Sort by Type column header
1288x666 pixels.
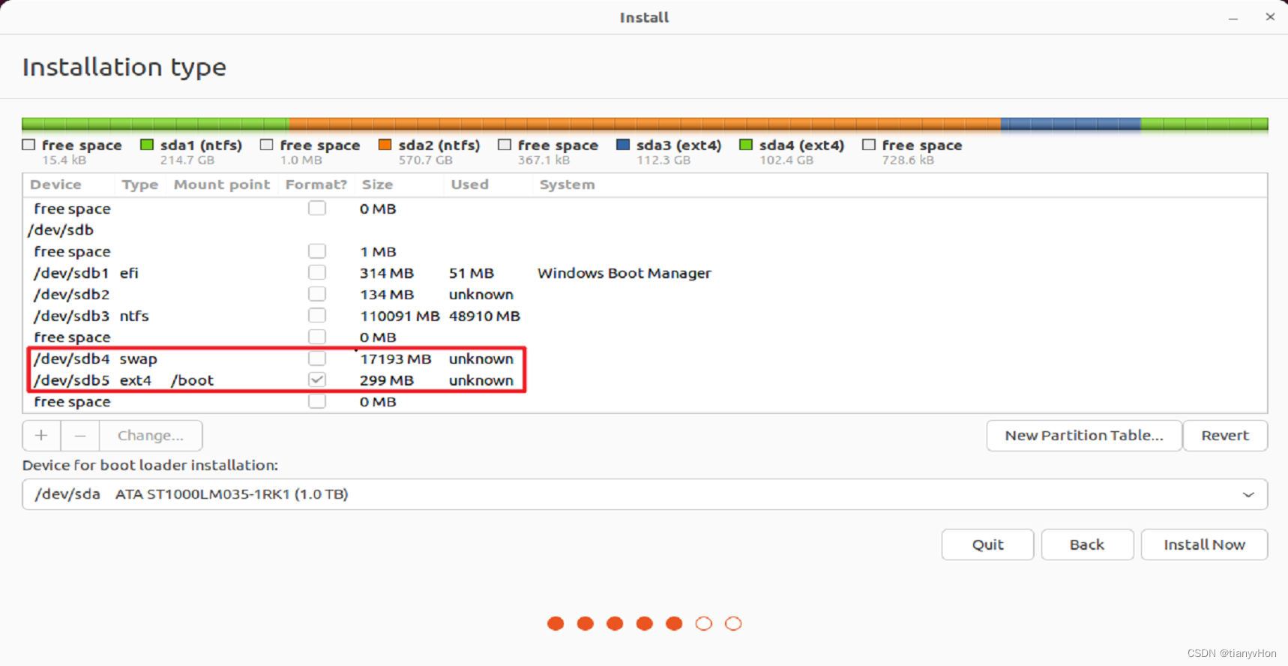click(140, 184)
